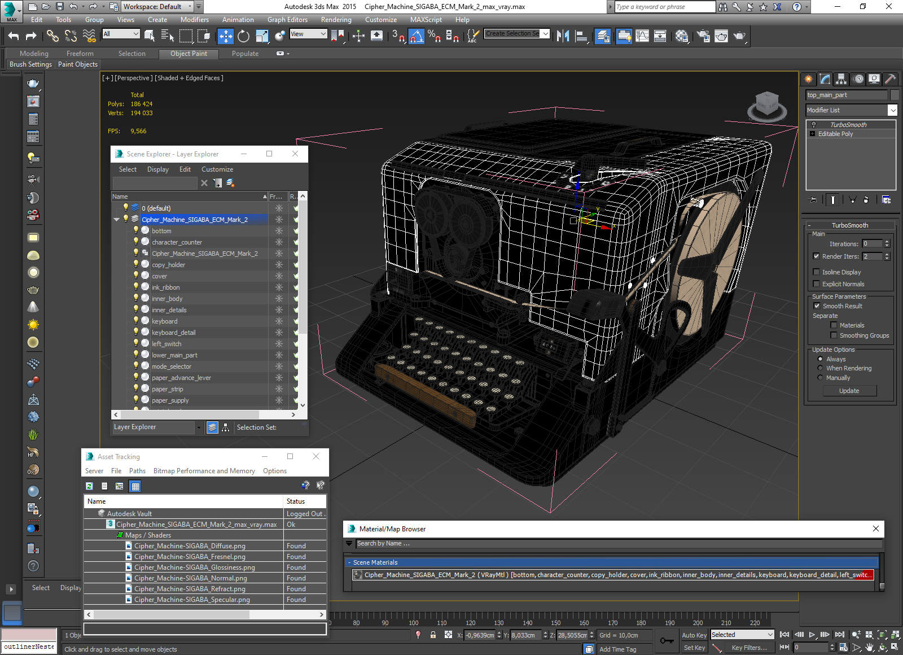Click Refresh icon in Asset Tracking
The height and width of the screenshot is (655, 903).
(x=89, y=486)
